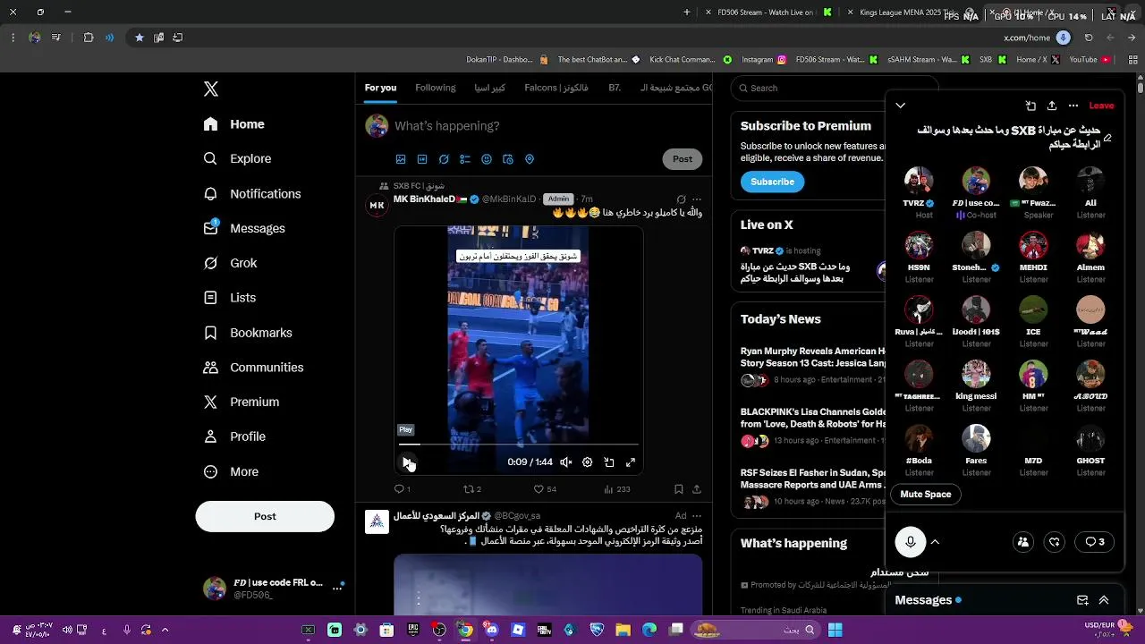Collapse the Space panel chevron
The image size is (1145, 644).
click(900, 106)
